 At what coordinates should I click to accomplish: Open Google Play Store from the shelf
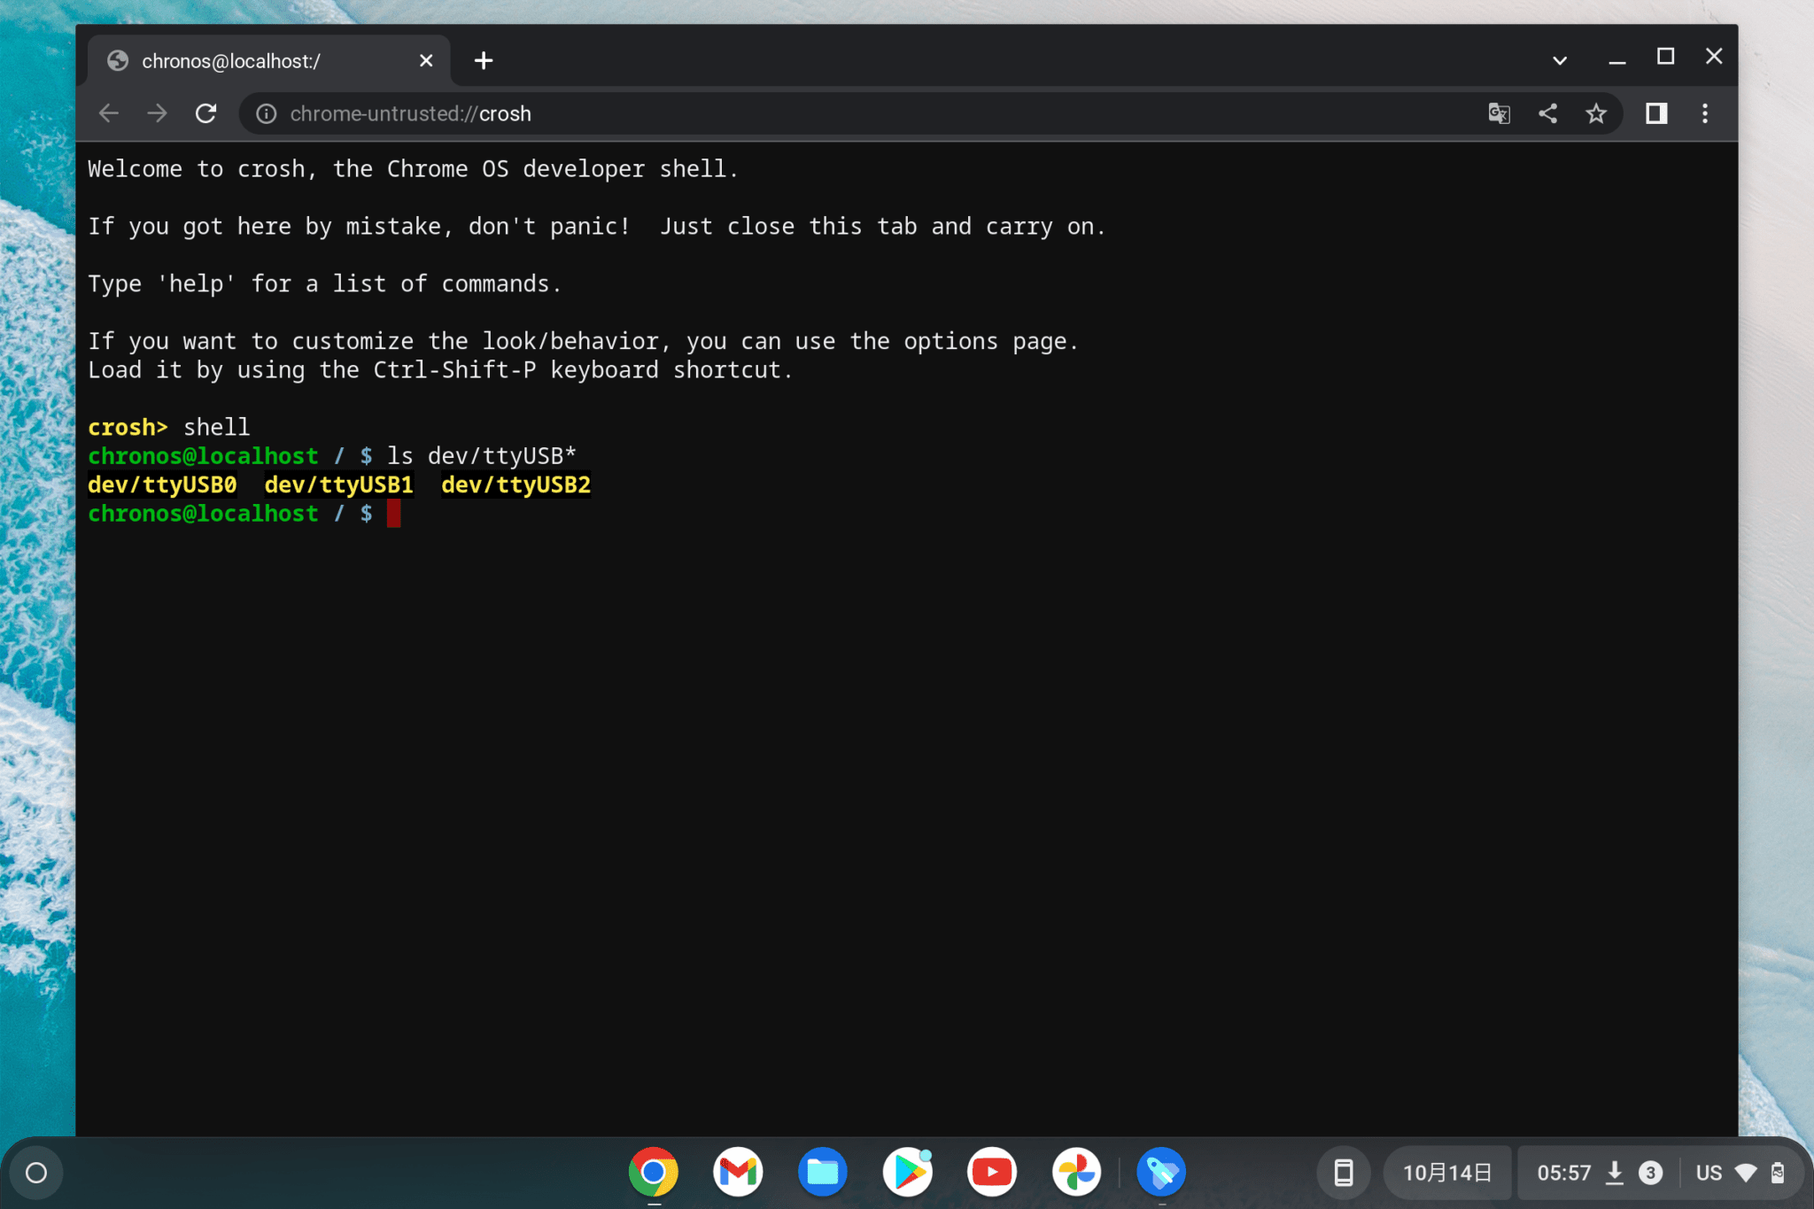point(907,1172)
